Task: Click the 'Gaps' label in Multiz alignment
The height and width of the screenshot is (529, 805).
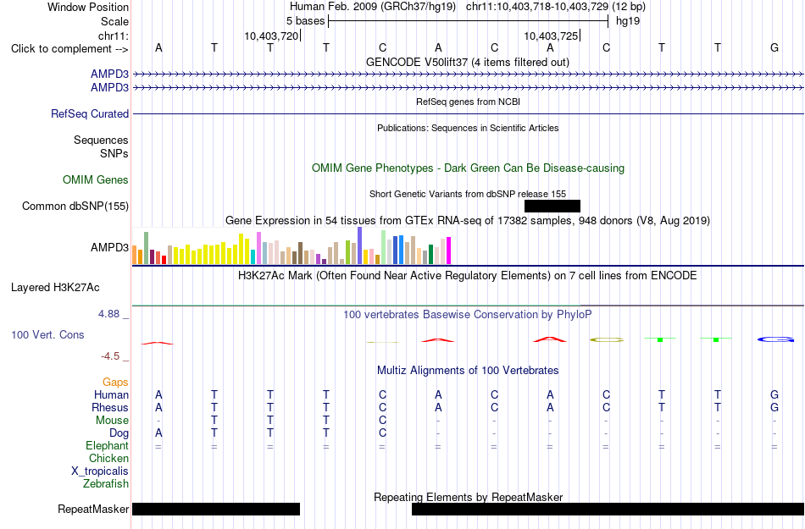Action: coord(115,382)
